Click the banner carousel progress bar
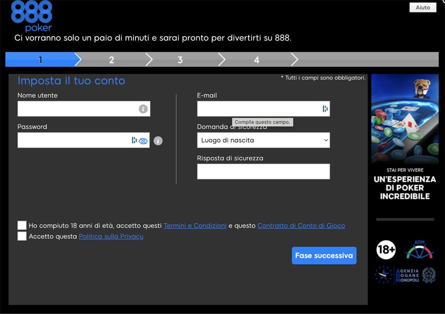The image size is (445, 314). (405, 219)
